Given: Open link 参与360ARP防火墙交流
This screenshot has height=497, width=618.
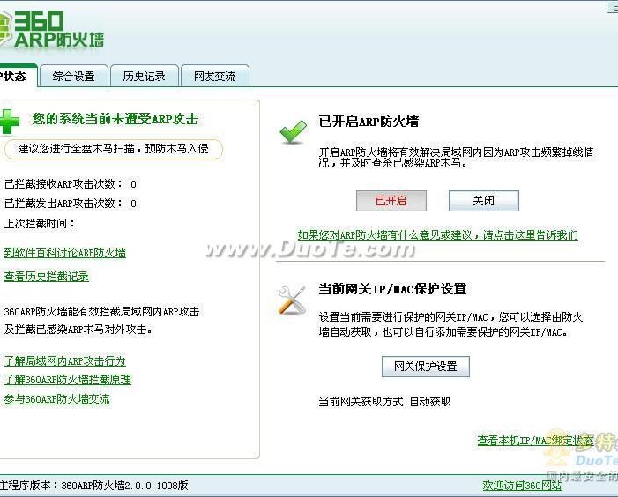Looking at the screenshot, I should pyautogui.click(x=57, y=399).
